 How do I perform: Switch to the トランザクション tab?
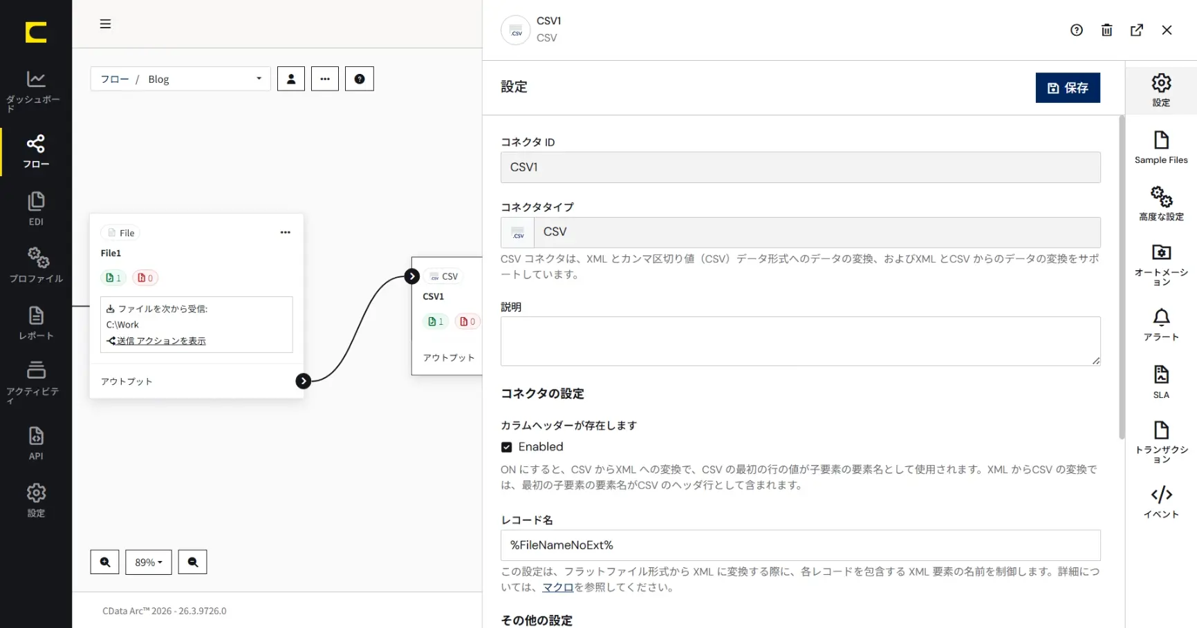click(x=1161, y=442)
